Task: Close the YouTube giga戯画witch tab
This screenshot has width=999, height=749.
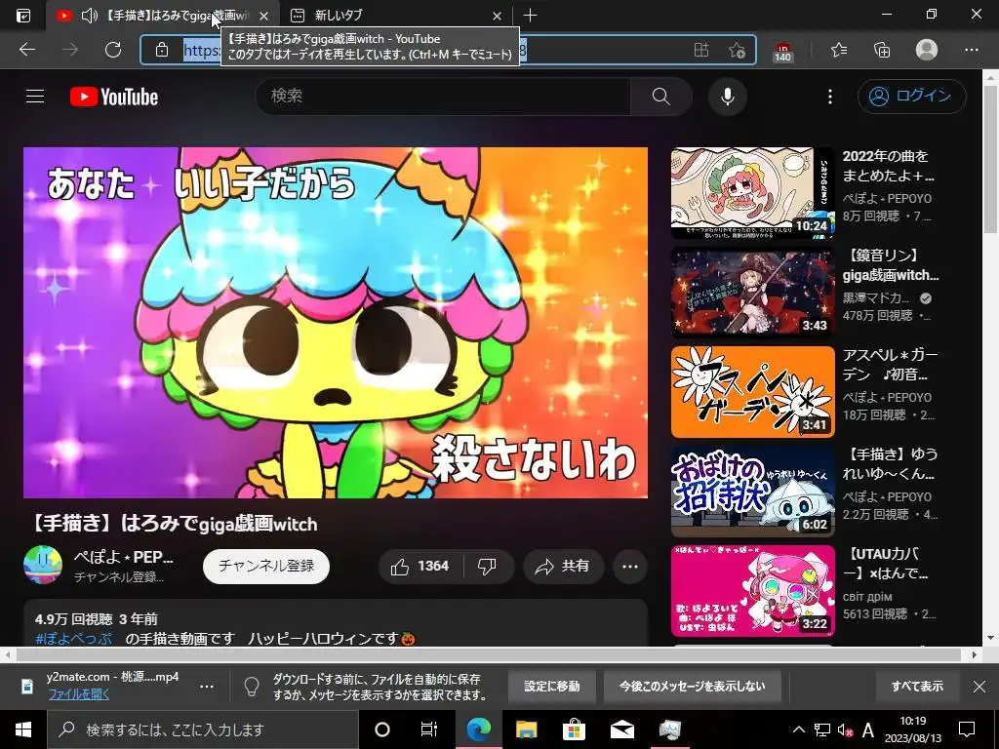Action: (263, 16)
